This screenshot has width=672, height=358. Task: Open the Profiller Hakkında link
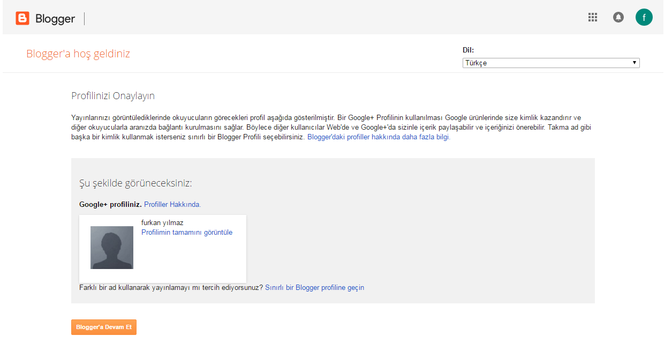point(172,204)
